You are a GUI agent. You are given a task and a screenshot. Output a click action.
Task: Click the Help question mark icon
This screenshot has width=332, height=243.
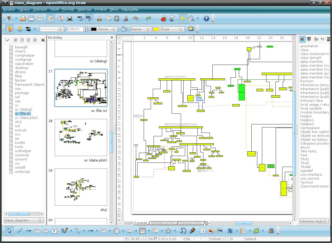(x=206, y=18)
